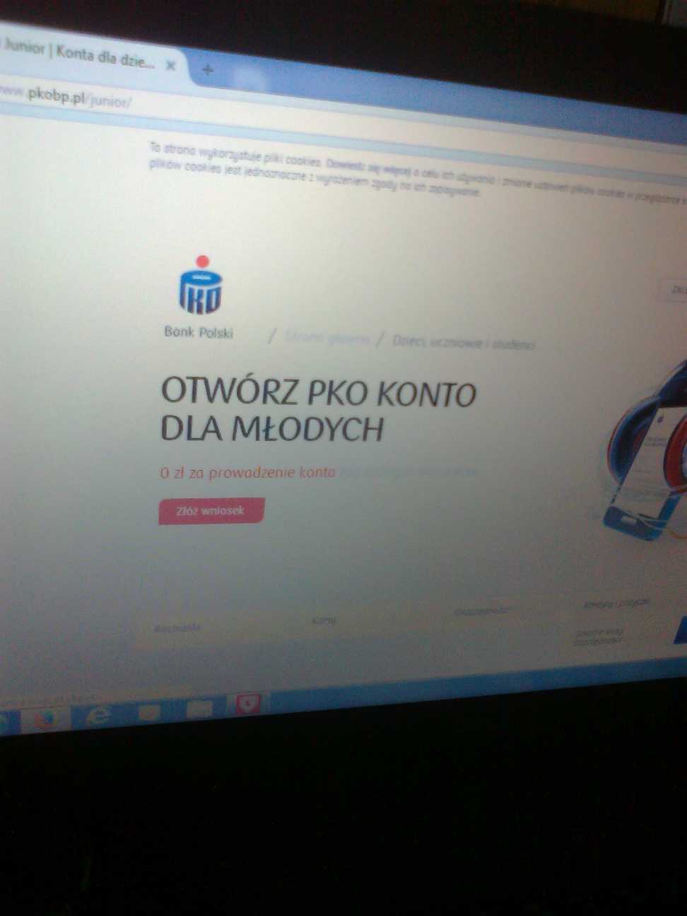The image size is (687, 916).
Task: Open the red shield taskbar app
Action: [x=247, y=705]
